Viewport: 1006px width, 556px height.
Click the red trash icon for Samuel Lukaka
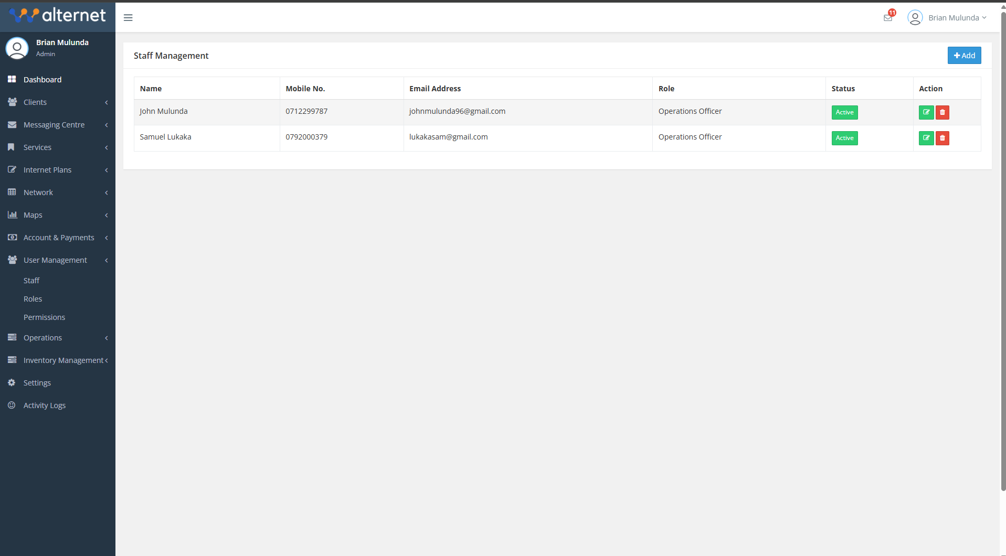943,138
